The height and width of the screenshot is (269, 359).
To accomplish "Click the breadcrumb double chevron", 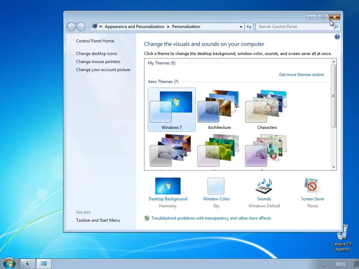I will (x=101, y=27).
